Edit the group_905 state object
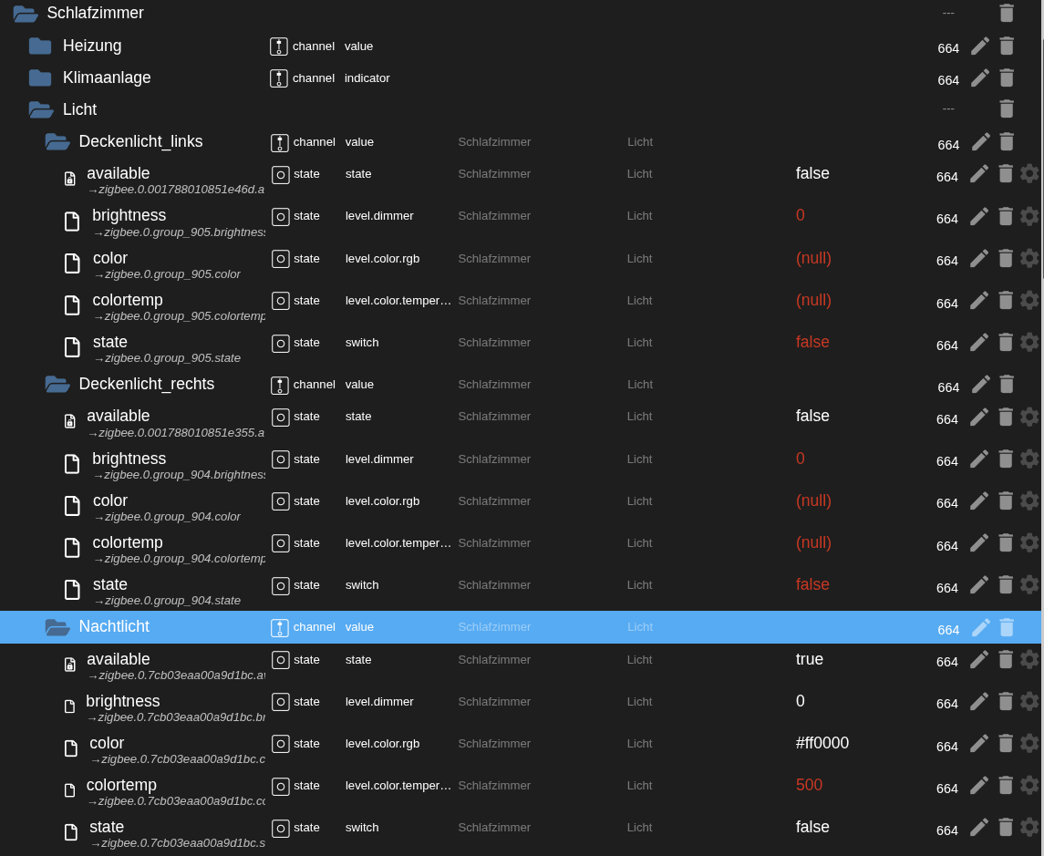Viewport: 1044px width, 856px height. (x=978, y=343)
